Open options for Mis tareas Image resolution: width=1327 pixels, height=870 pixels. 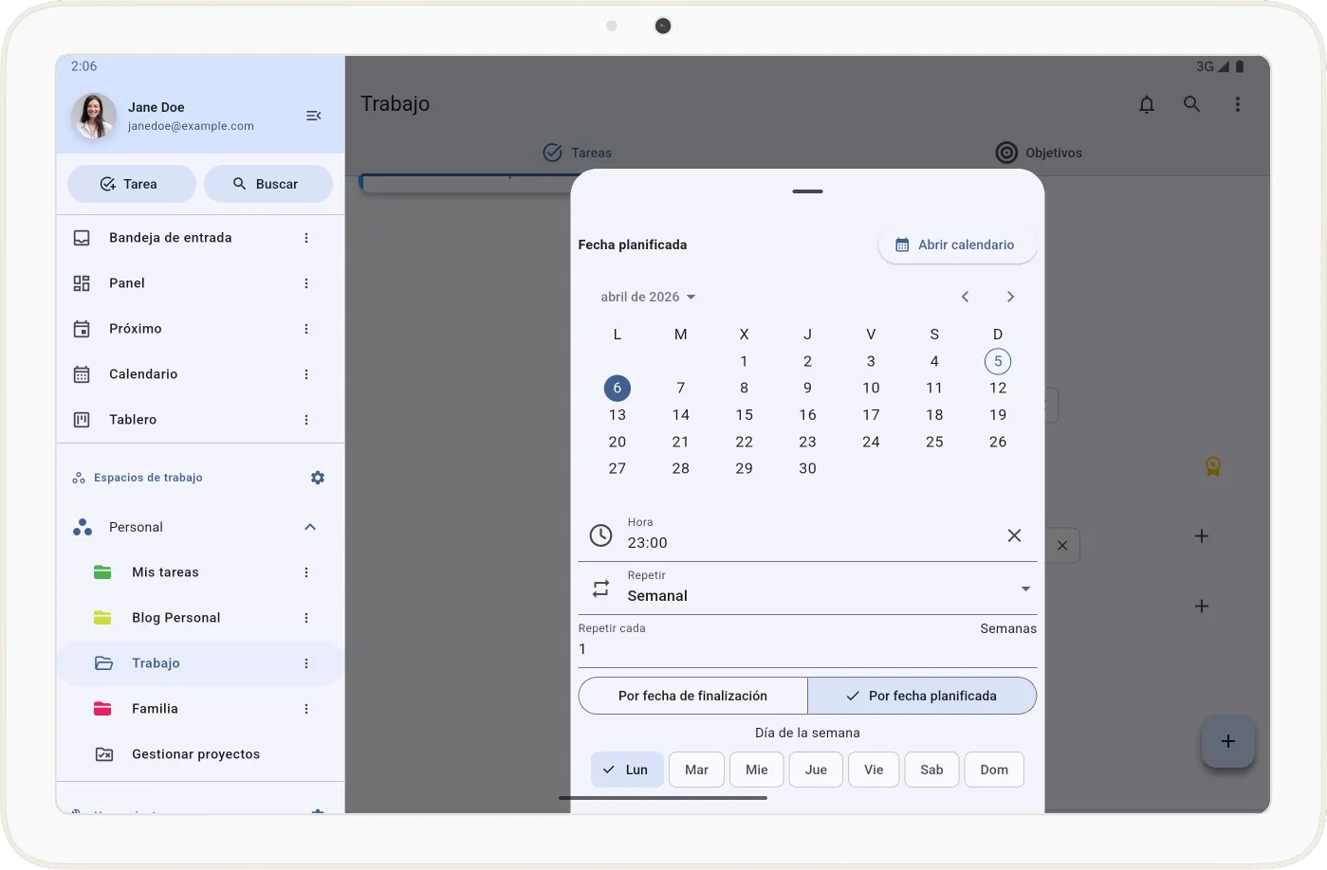click(x=306, y=572)
